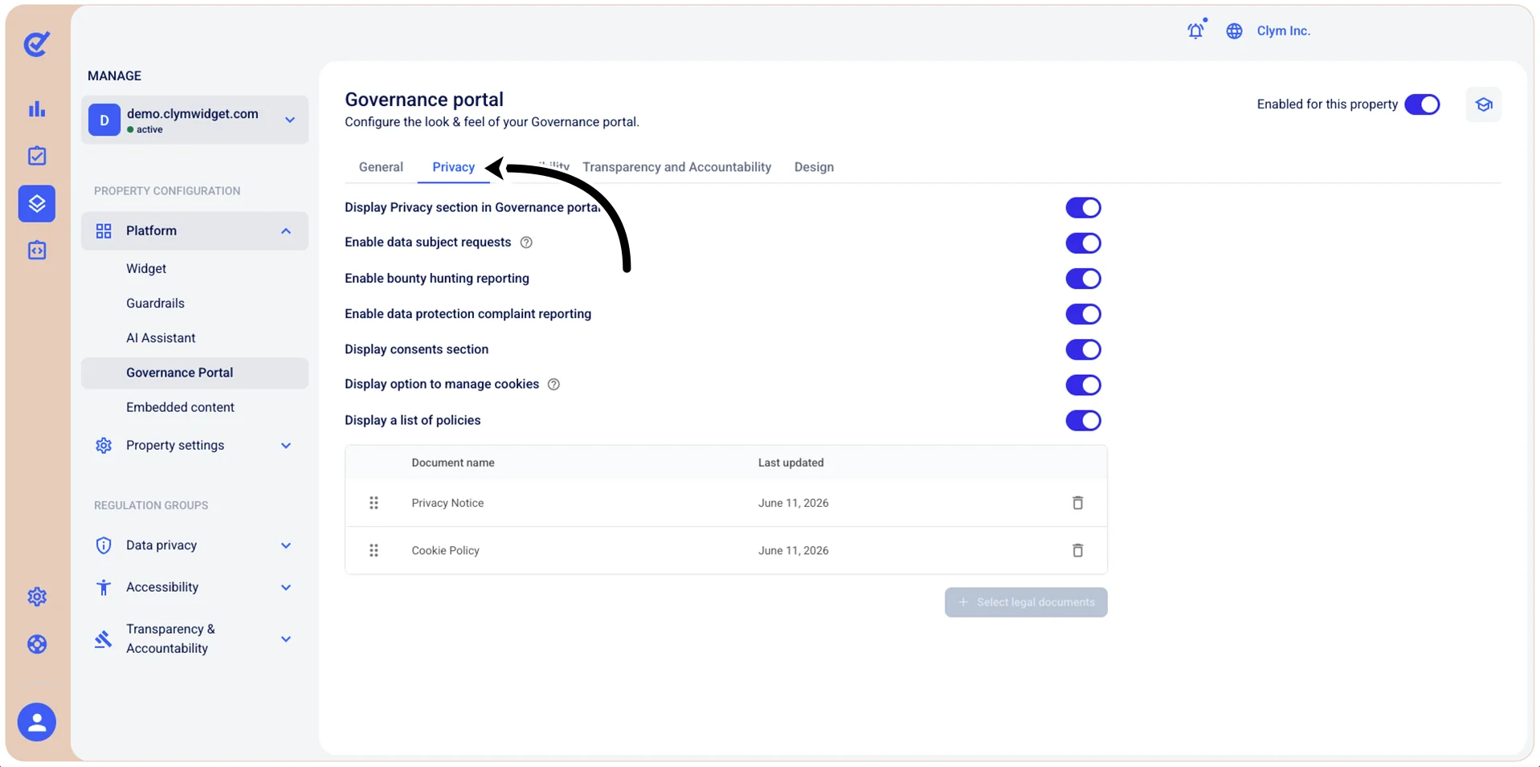Open the support lifebuoy icon

coord(37,644)
